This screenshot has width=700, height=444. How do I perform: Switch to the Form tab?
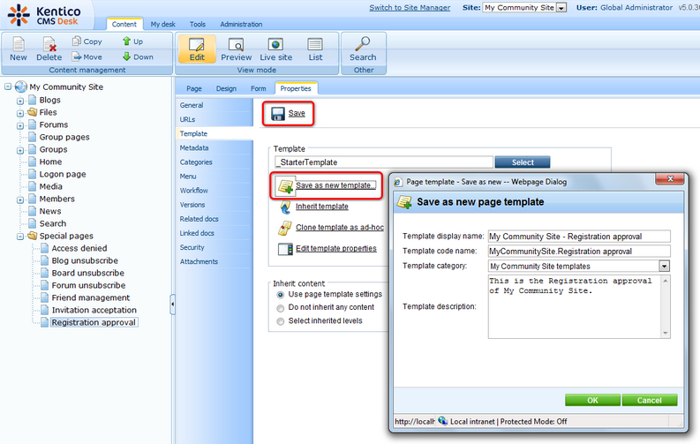259,88
